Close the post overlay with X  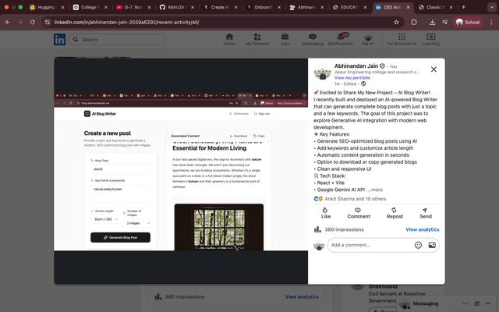pyautogui.click(x=434, y=69)
